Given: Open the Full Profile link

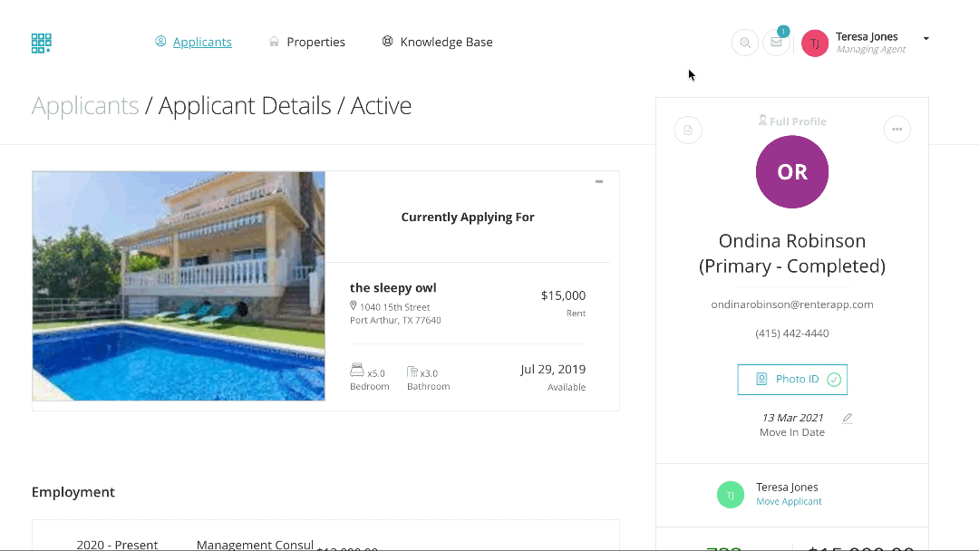Looking at the screenshot, I should [792, 121].
